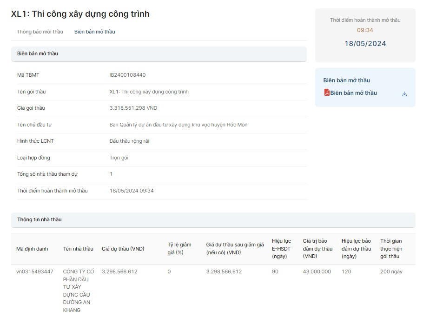This screenshot has width=423, height=318.
Task: Select the TBMT code IB2400108440
Action: point(127,75)
